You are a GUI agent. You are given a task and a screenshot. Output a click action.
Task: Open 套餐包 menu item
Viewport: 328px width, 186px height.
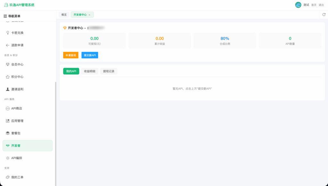point(28,133)
